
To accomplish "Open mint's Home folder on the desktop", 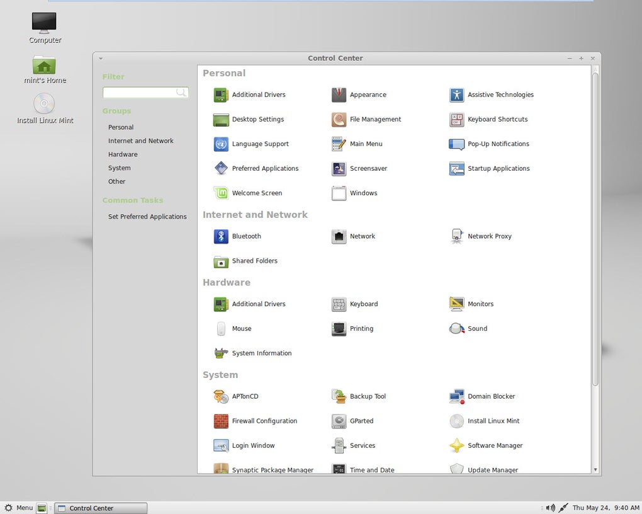I will pos(44,69).
